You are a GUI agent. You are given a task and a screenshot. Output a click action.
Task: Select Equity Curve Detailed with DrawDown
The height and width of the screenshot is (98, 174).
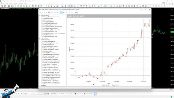pyautogui.click(x=53, y=27)
